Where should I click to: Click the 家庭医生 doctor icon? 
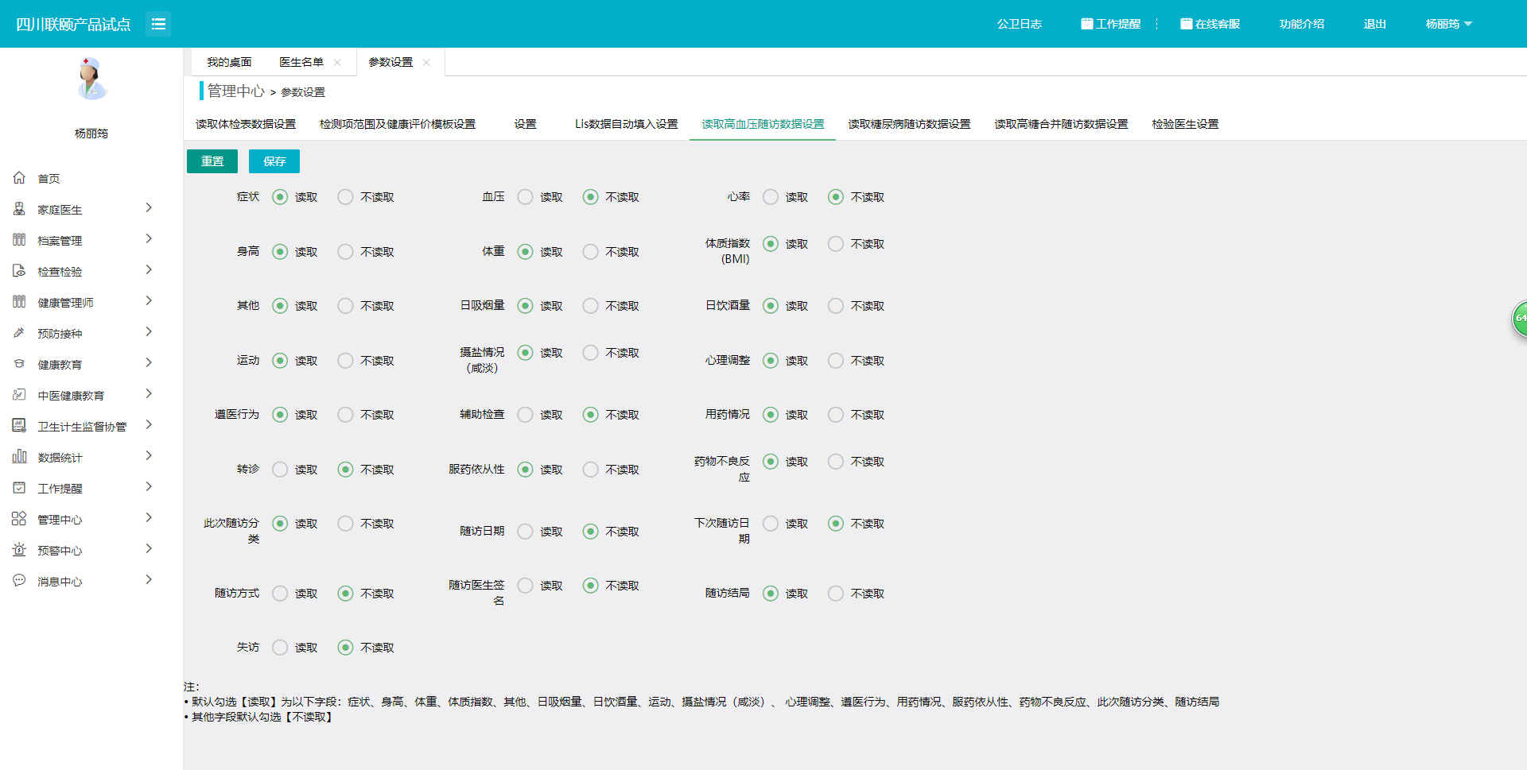click(x=19, y=209)
